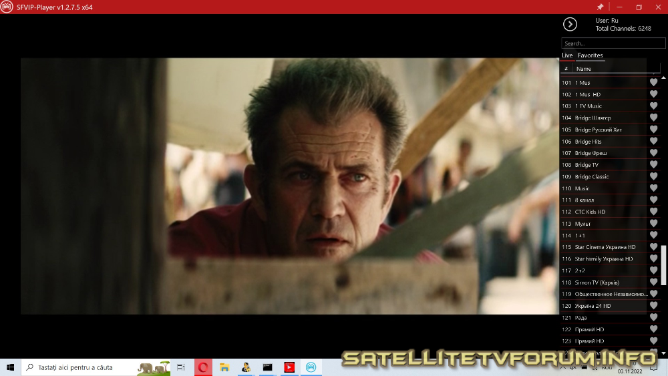Click channel list scrollbar thumb
668x376 pixels.
(x=663, y=265)
